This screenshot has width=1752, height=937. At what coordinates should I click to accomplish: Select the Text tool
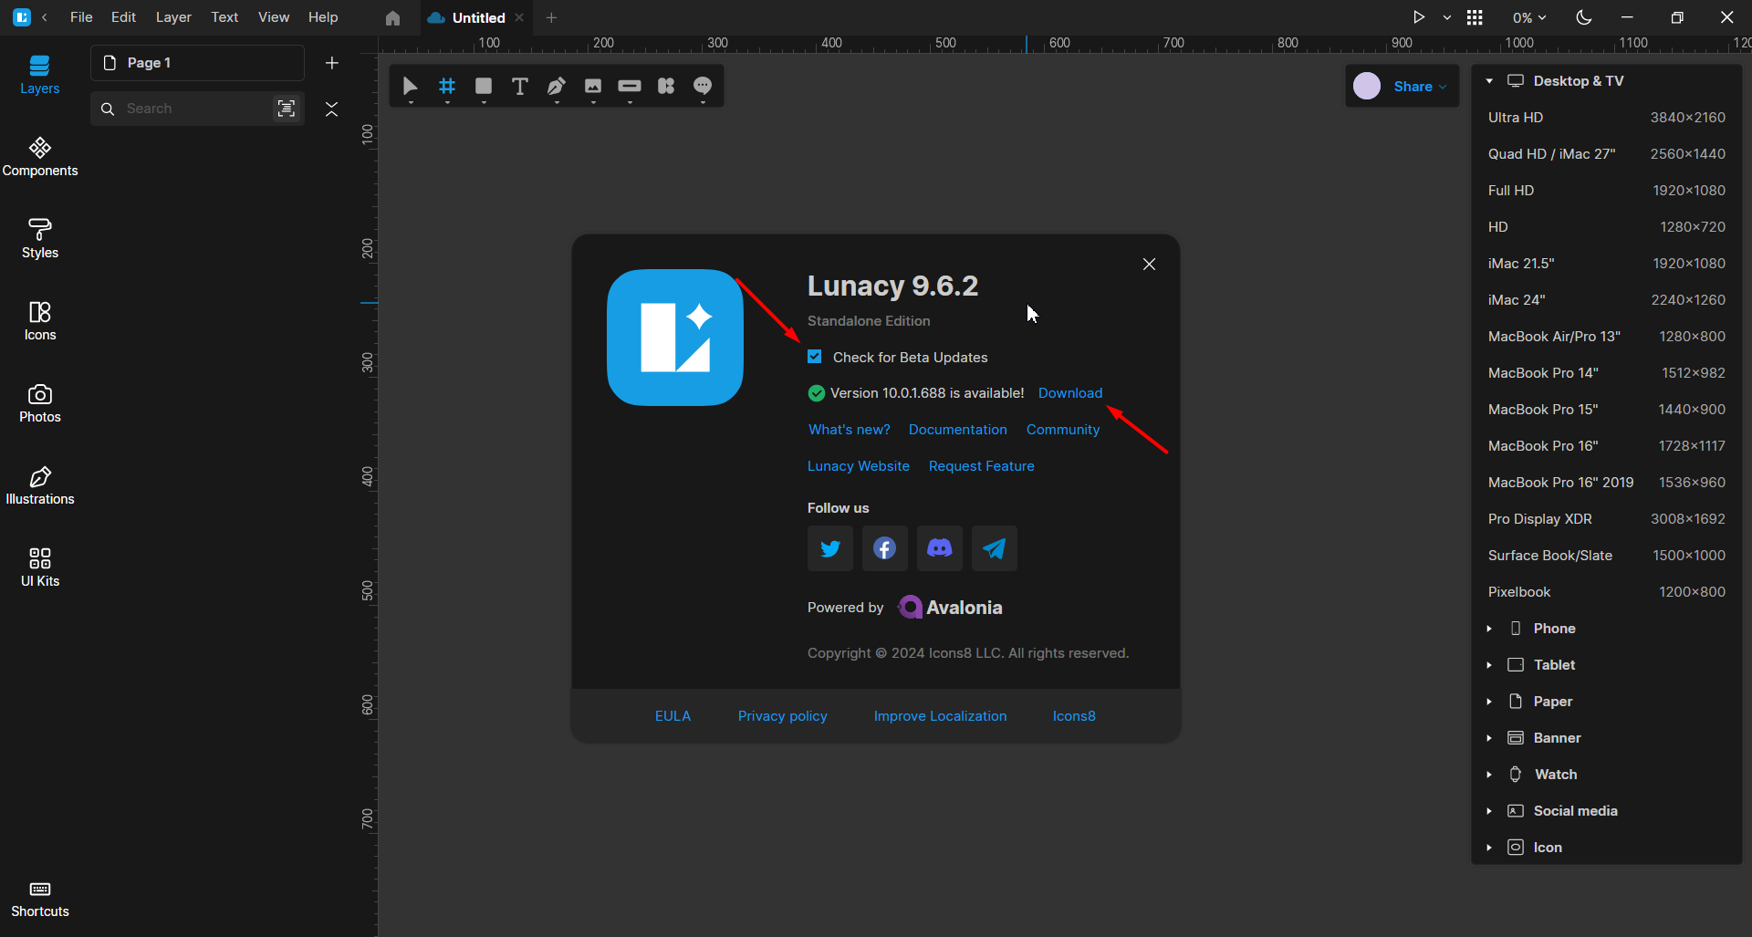point(520,86)
